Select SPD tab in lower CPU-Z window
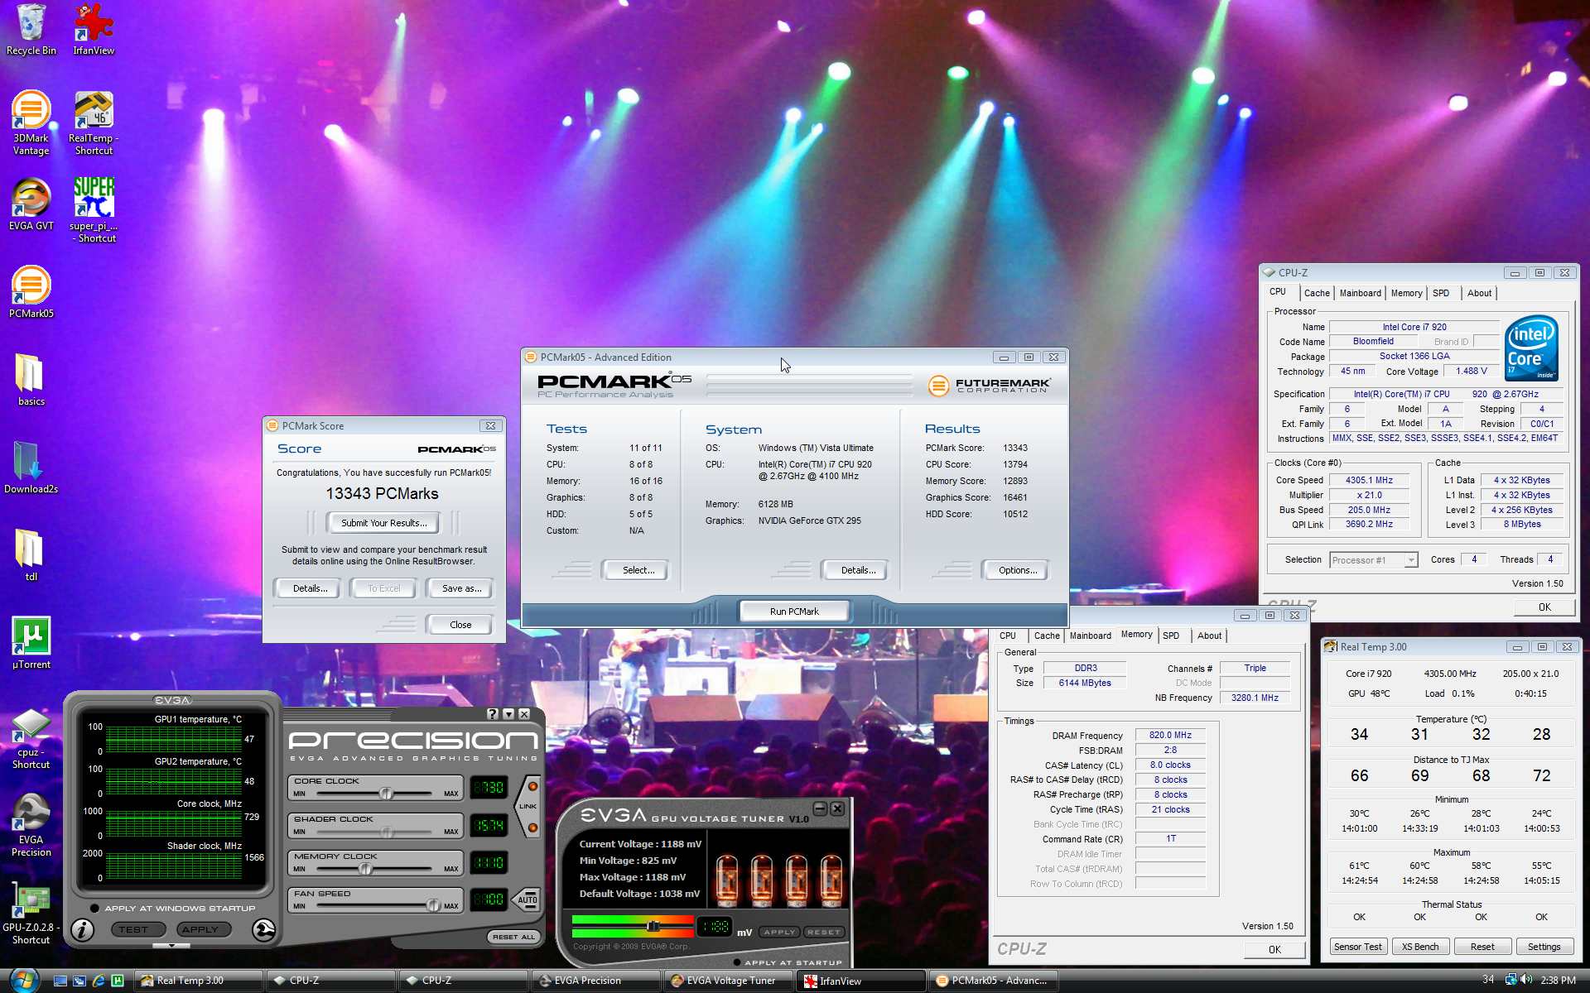1590x993 pixels. [x=1170, y=636]
